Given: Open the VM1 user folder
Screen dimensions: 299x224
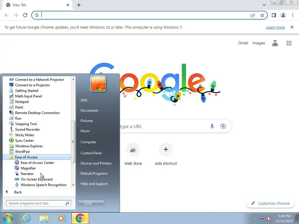Looking at the screenshot, I should [x=84, y=100].
